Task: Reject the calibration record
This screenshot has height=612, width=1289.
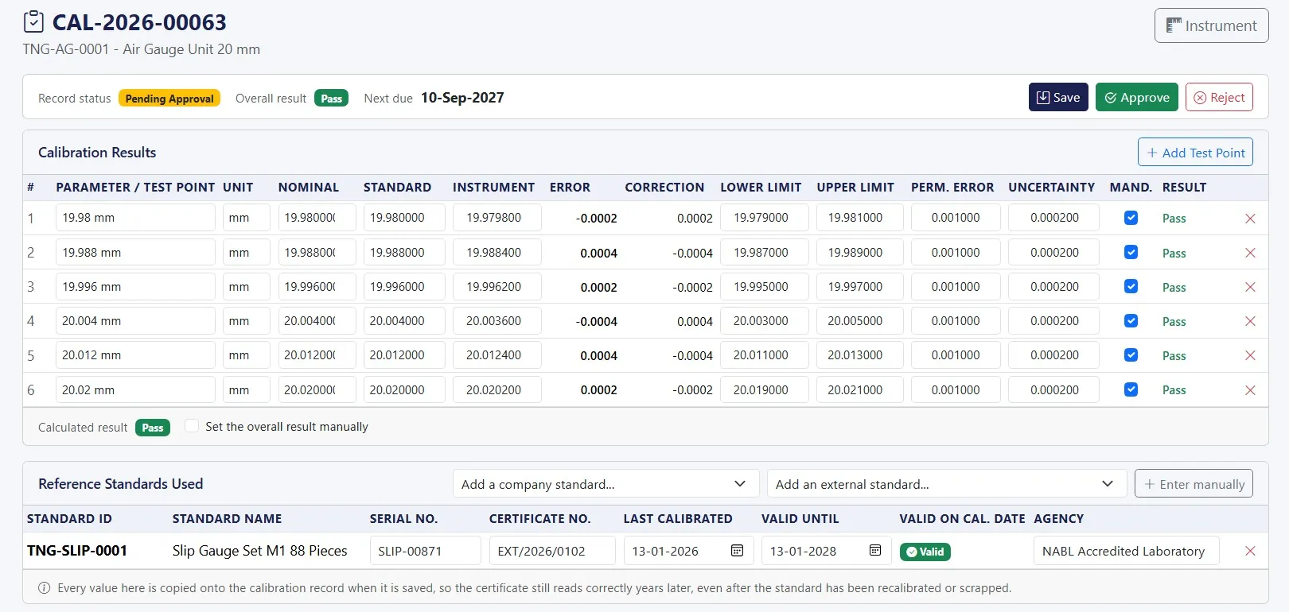Action: [1219, 98]
